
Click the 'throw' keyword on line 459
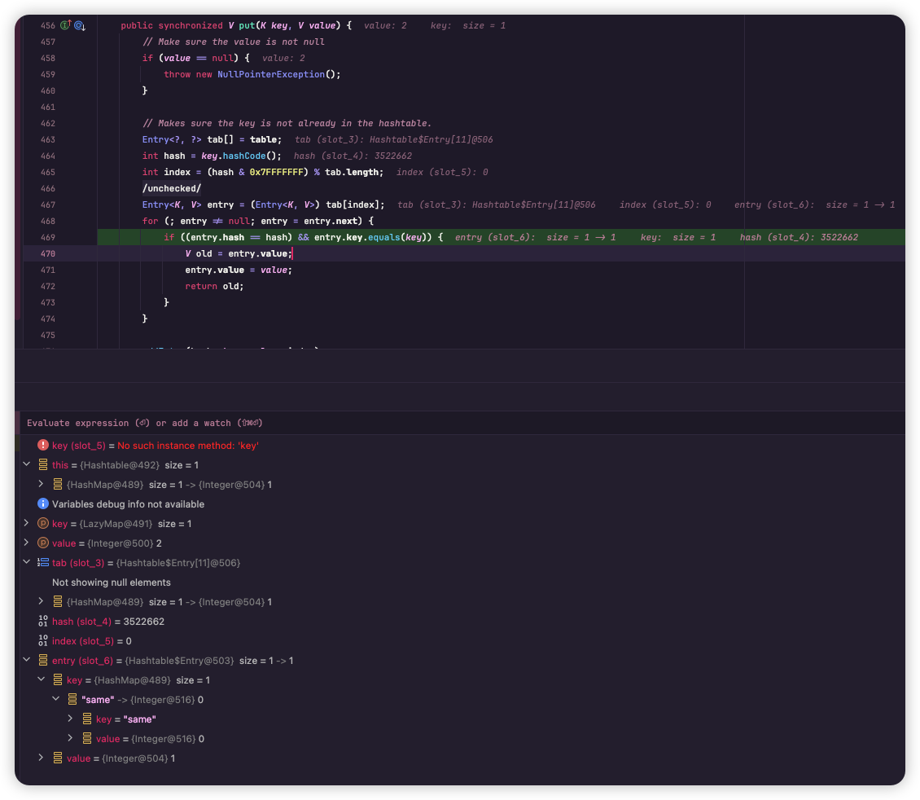click(177, 74)
